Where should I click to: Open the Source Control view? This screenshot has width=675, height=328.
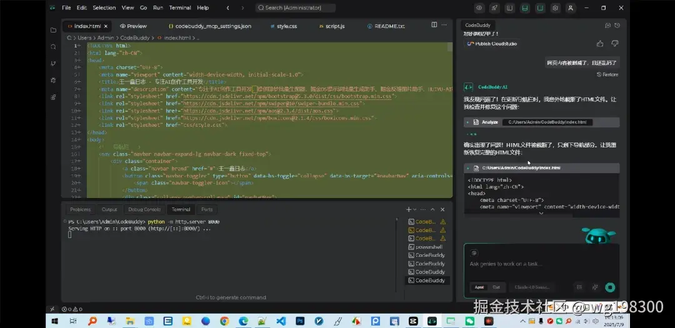tap(53, 64)
